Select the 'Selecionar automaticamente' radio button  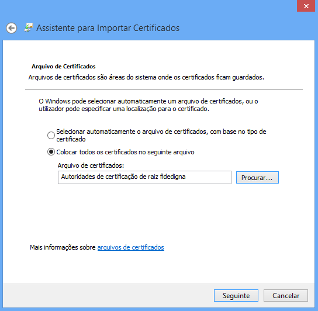[51, 135]
